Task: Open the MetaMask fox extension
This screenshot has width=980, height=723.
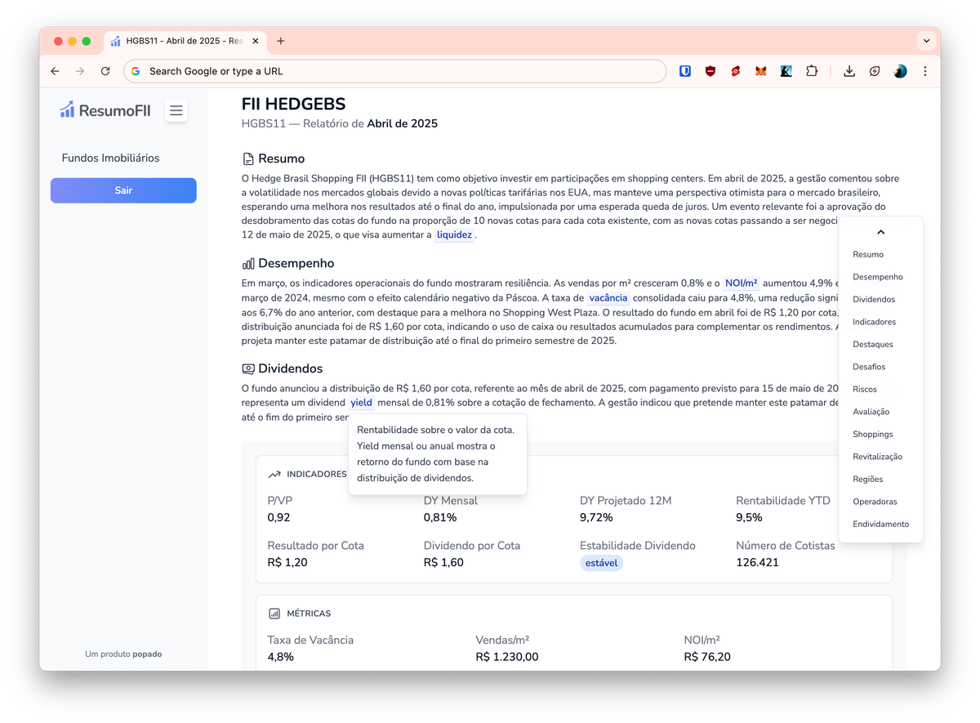Action: click(x=760, y=71)
